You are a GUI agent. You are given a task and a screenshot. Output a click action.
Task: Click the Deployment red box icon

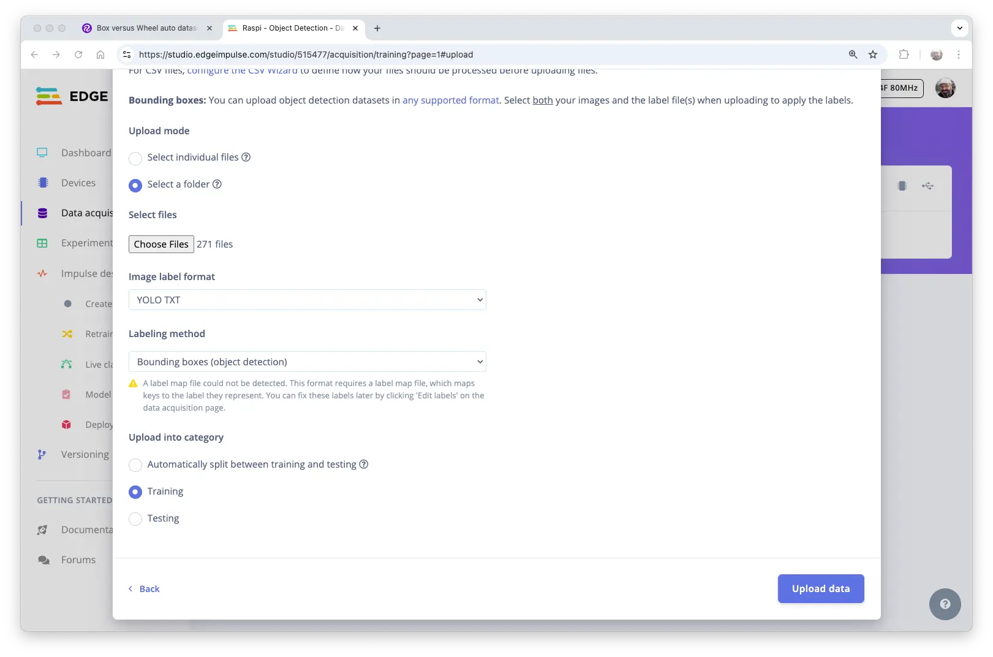67,424
